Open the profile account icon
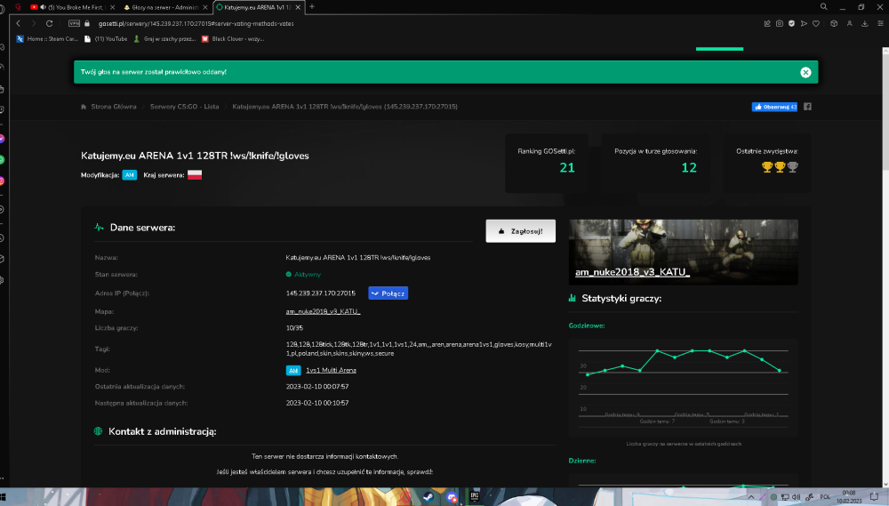The height and width of the screenshot is (506, 889). coord(849,23)
